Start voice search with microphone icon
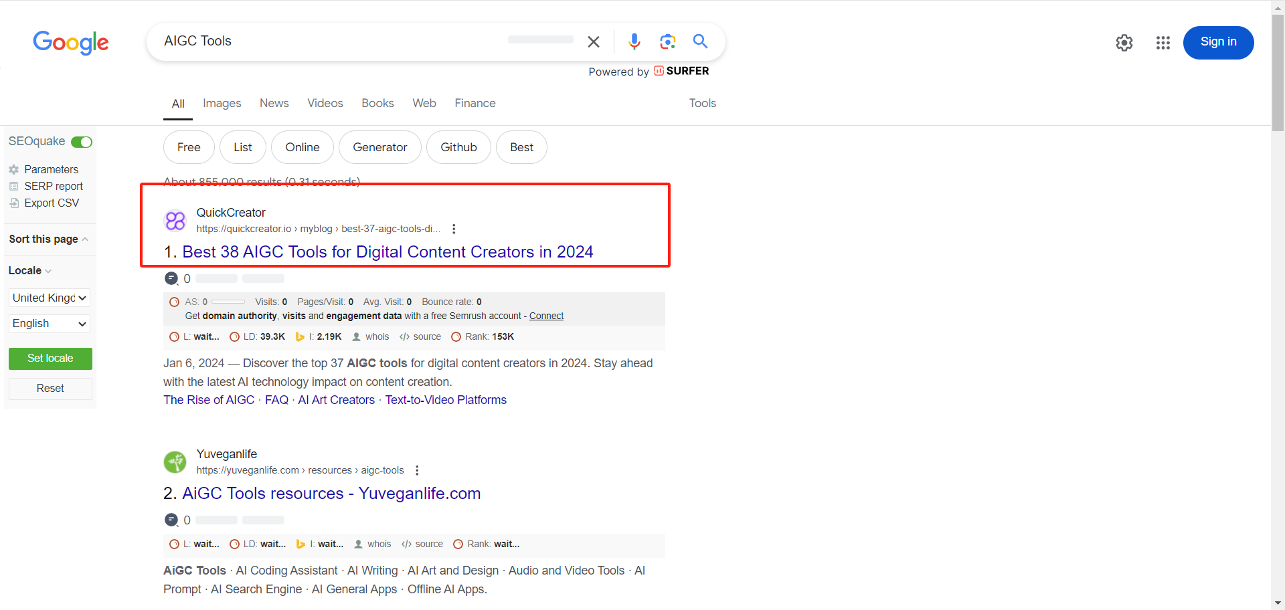The height and width of the screenshot is (610, 1285). [x=634, y=41]
